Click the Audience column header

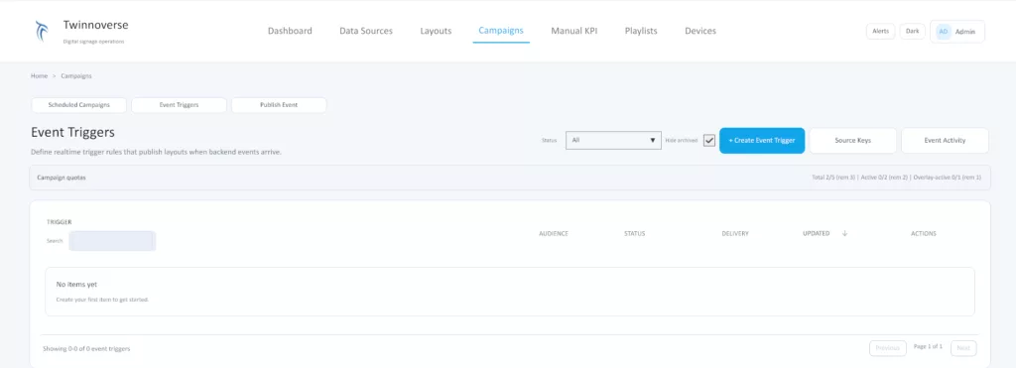coord(554,233)
